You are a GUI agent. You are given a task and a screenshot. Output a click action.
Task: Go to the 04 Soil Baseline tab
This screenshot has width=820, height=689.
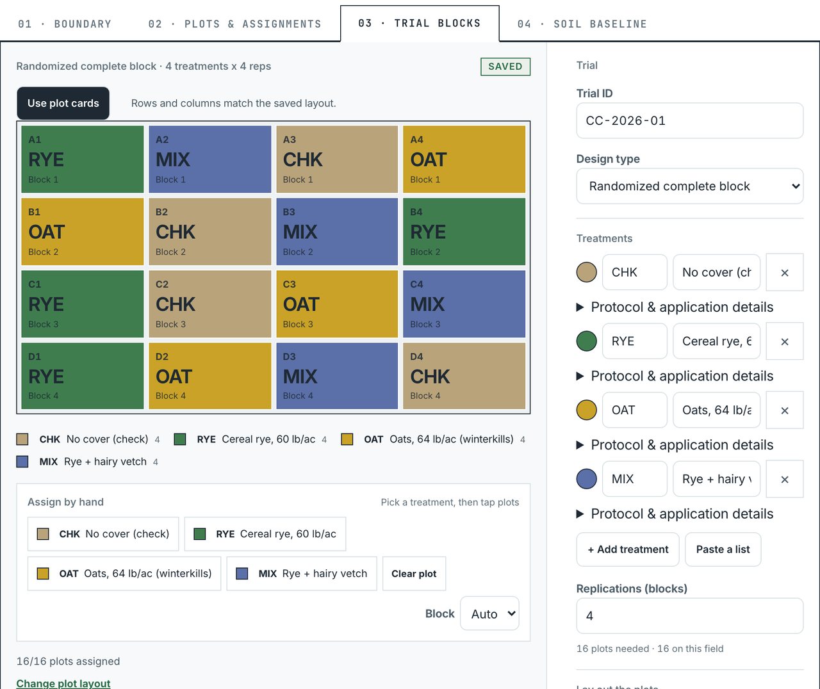point(582,24)
